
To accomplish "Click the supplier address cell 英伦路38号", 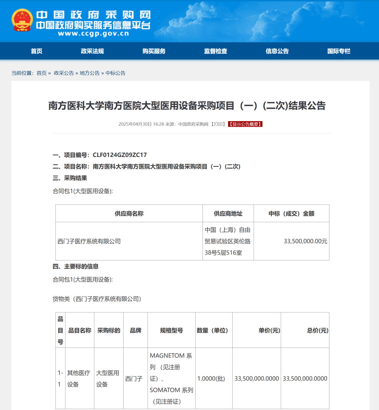I will click(228, 241).
